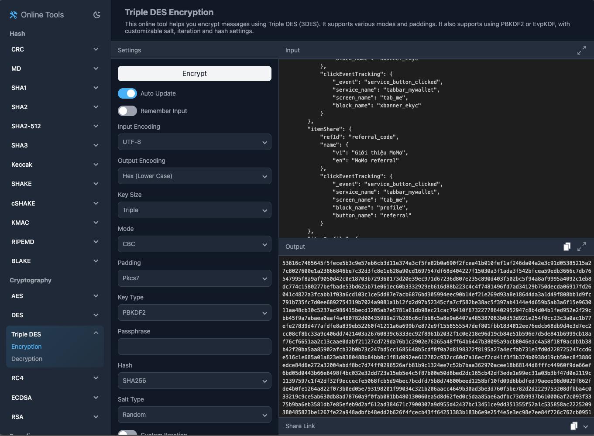Viewport: 594px width, 436px height.
Task: Select the Triple DES Encryption link
Action: pyautogui.click(x=26, y=347)
